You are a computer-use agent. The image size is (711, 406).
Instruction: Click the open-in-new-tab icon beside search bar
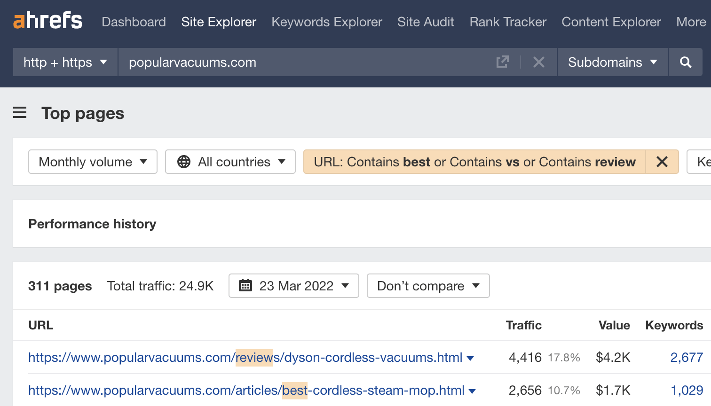(503, 62)
